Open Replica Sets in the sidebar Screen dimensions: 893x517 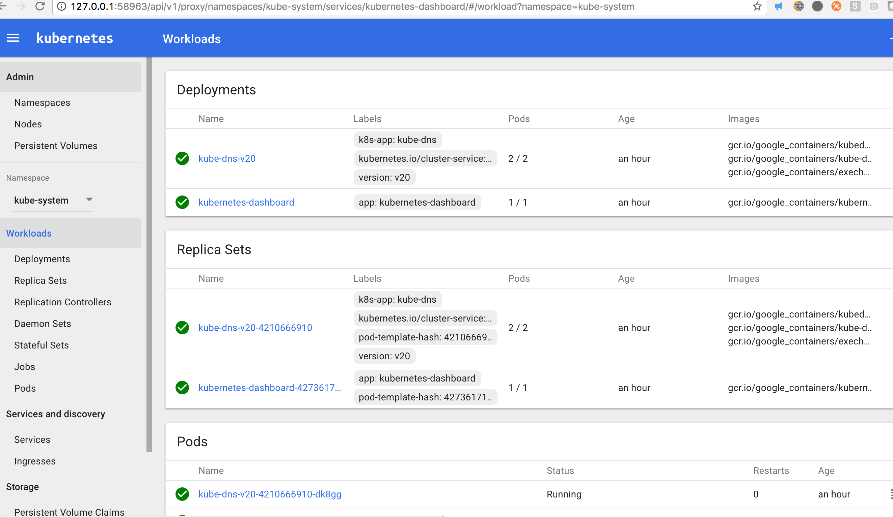40,281
